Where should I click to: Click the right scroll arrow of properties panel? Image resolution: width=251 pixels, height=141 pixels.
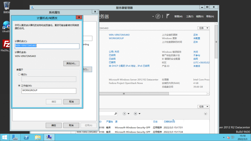pyautogui.click(x=208, y=94)
